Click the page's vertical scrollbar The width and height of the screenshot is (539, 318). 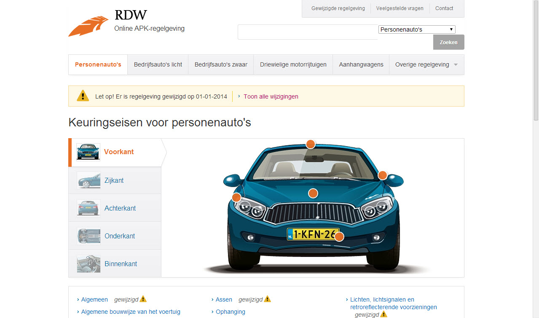click(x=536, y=168)
